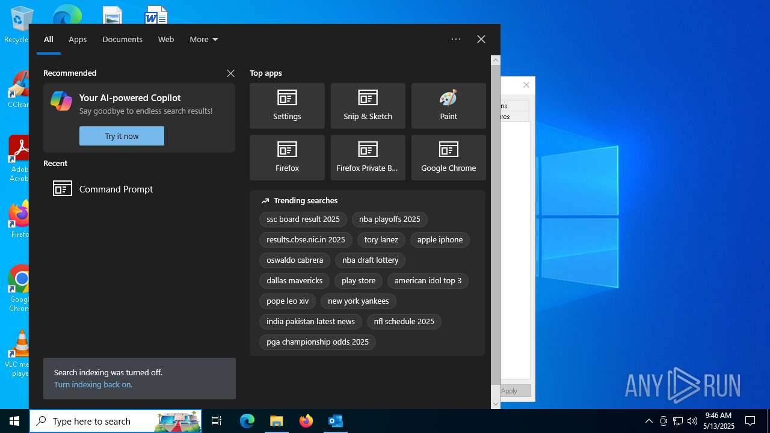770x433 pixels.
Task: Select oswaldo cabrera trending search
Action: click(x=295, y=260)
